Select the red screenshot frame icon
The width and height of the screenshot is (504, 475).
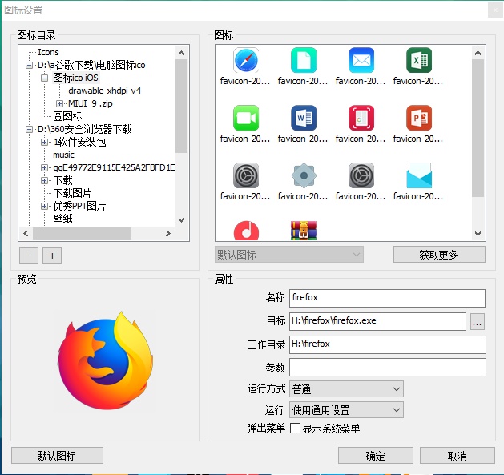tap(361, 118)
